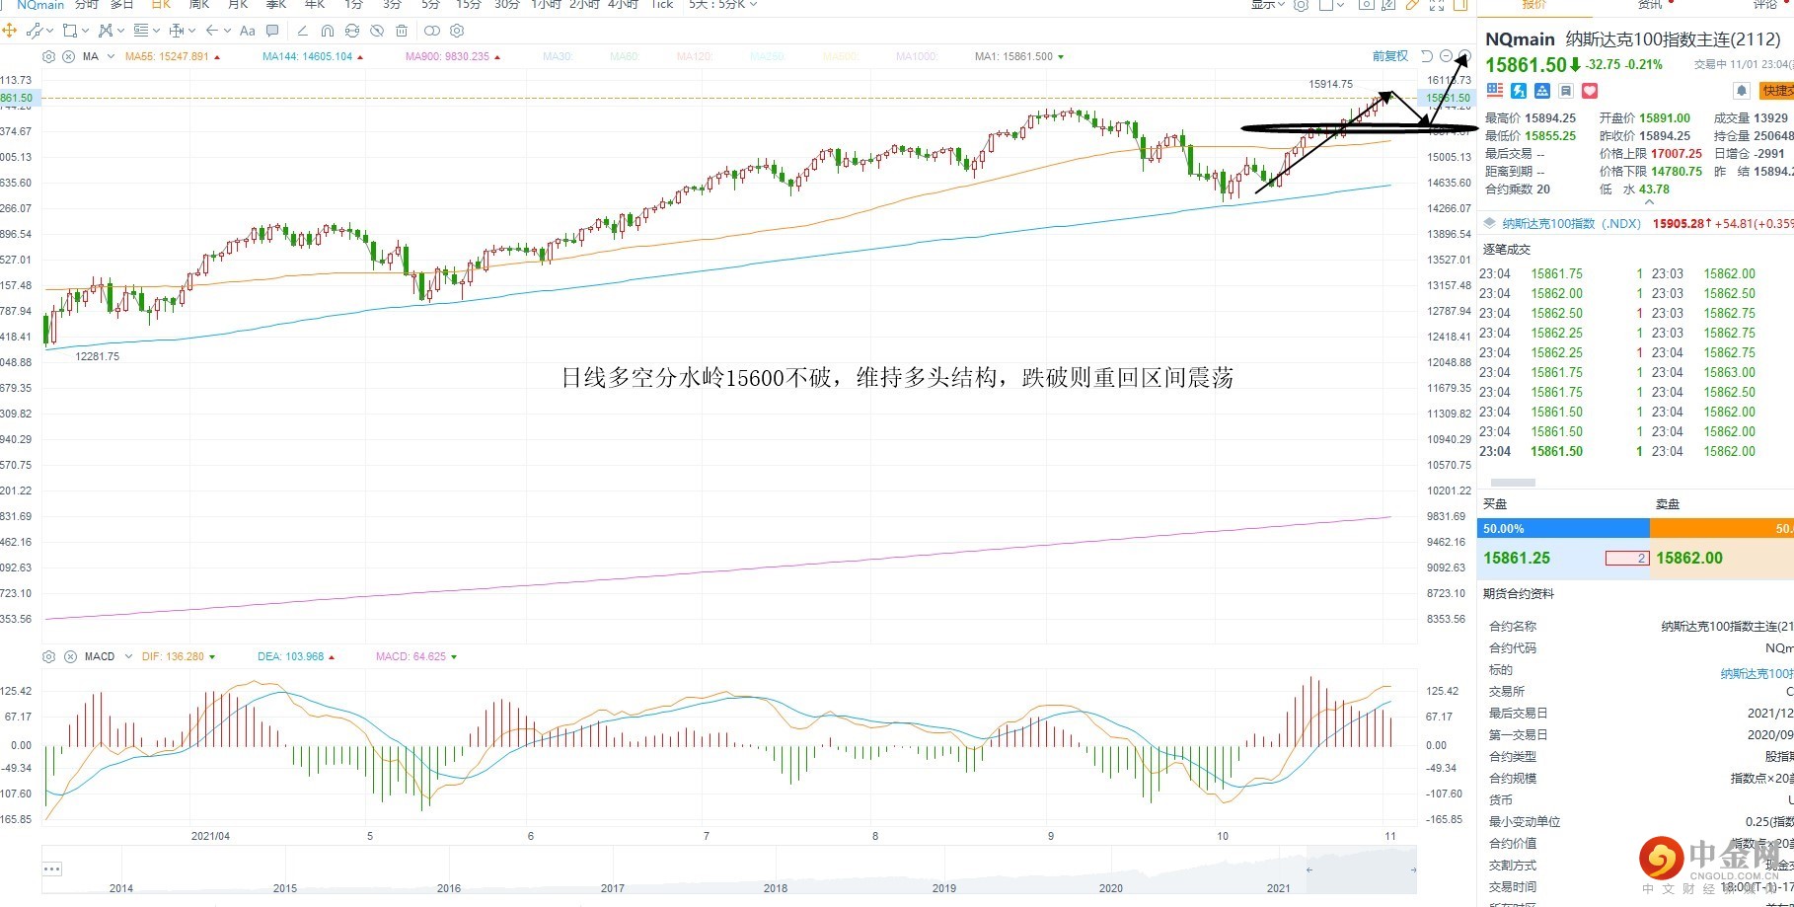Open the trend line drawing tool
This screenshot has height=907, width=1794.
(x=34, y=31)
